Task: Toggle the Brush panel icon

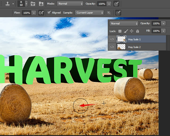Action: pos(33,4)
